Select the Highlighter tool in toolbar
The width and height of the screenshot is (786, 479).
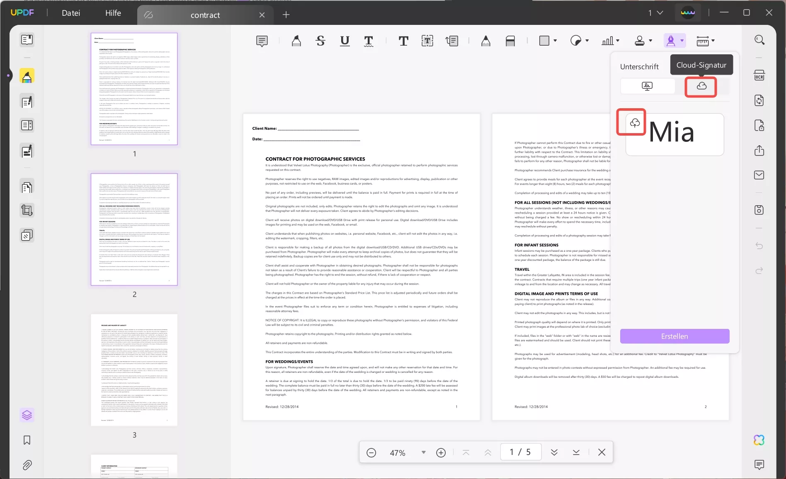(296, 41)
